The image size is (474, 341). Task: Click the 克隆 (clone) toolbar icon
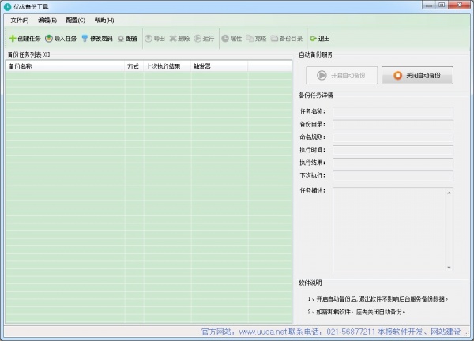[250, 39]
